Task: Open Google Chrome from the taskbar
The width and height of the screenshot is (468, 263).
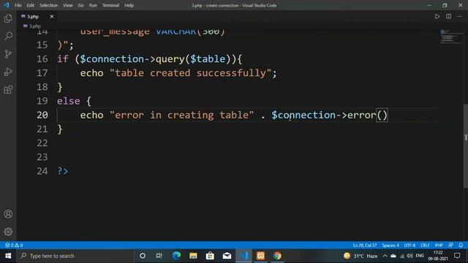Action: pyautogui.click(x=277, y=256)
